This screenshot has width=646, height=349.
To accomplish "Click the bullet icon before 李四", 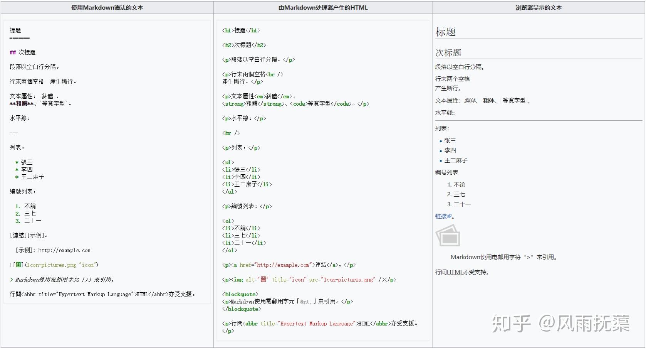I will 441,151.
